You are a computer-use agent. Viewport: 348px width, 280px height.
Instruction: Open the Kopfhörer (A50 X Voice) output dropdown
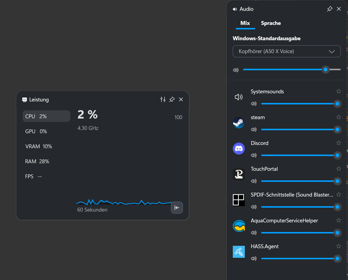coord(286,51)
